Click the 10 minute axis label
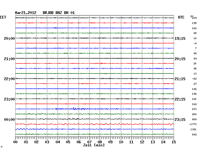198x150 pixels. pyautogui.click(x=121, y=142)
